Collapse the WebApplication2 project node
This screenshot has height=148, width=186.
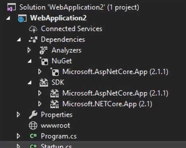pos(8,18)
